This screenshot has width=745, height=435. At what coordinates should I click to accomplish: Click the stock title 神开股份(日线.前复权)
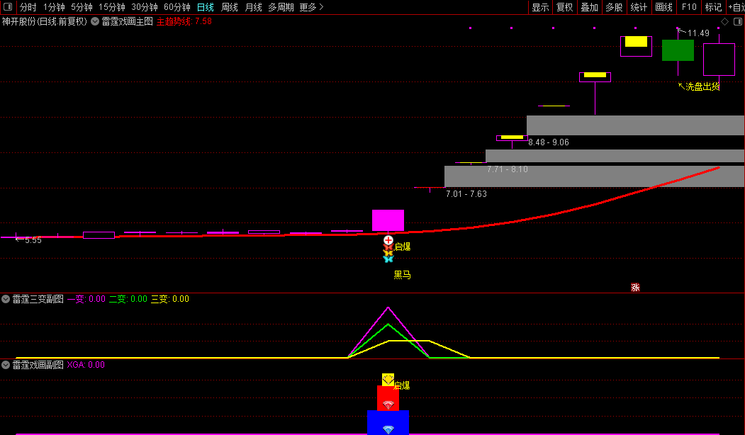(x=45, y=21)
